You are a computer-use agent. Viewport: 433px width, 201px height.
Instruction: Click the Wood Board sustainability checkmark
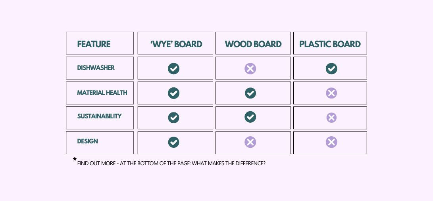click(x=250, y=117)
